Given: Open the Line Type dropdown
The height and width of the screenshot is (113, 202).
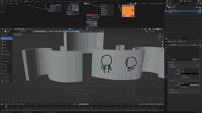Looking at the screenshot, I should pyautogui.click(x=190, y=70).
